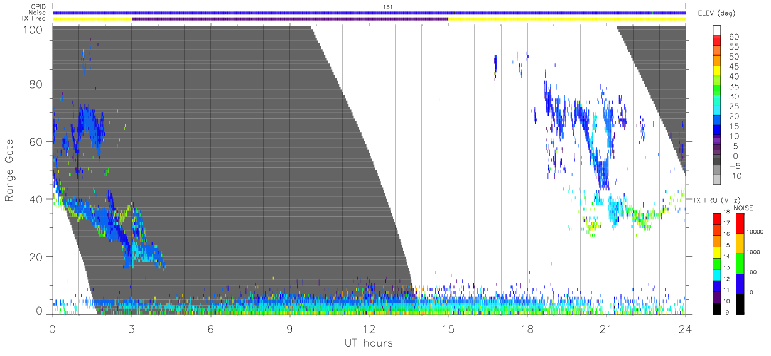Viewport: 771px width, 356px height.
Task: Pick the orange NOISE swatch between 10000 and 1000
Action: (x=740, y=244)
